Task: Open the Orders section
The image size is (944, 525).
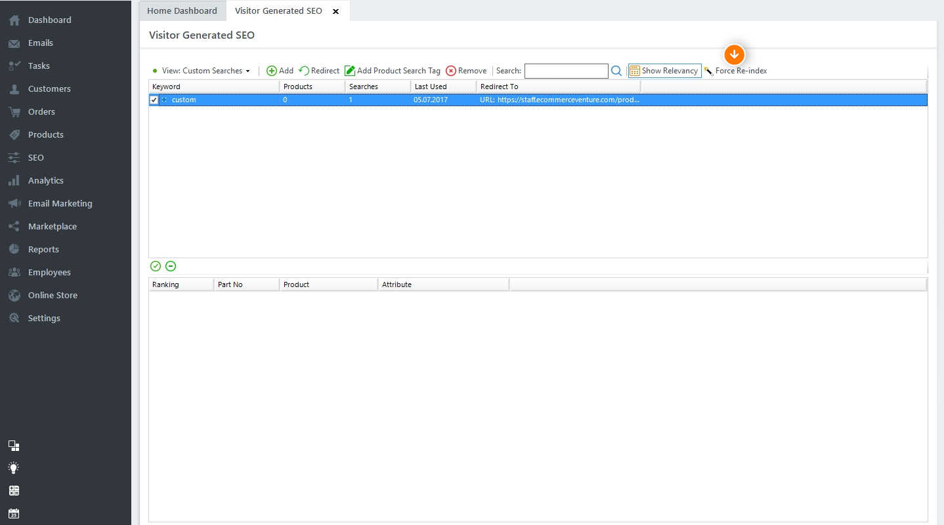Action: 41,111
